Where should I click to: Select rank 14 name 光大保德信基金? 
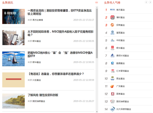pos(124,109)
